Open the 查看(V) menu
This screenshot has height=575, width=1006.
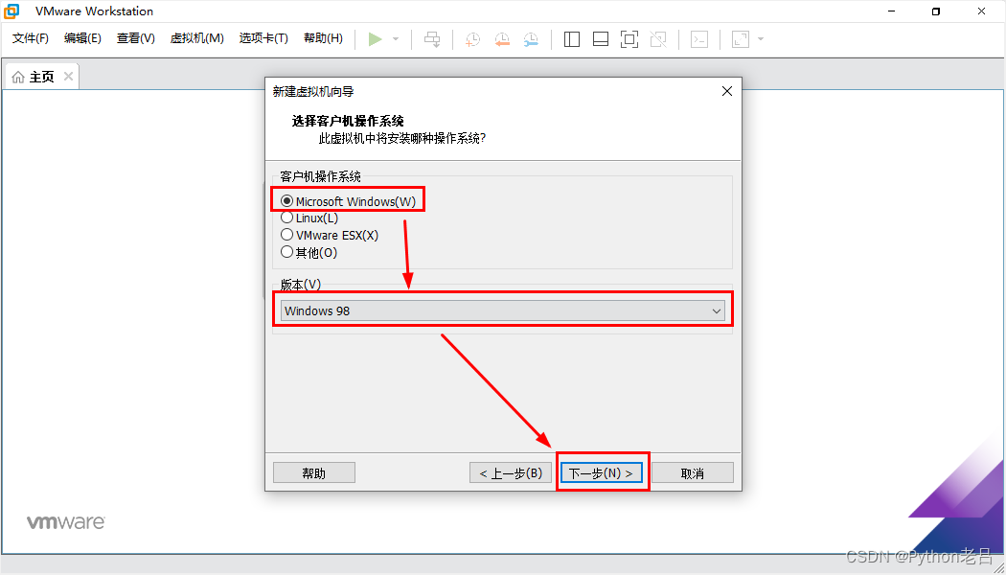click(x=136, y=38)
